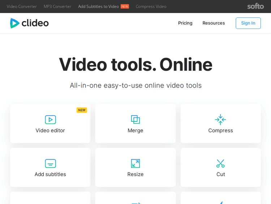This screenshot has width=271, height=204.
Task: Choose the Compress tool label
Action: 220,130
